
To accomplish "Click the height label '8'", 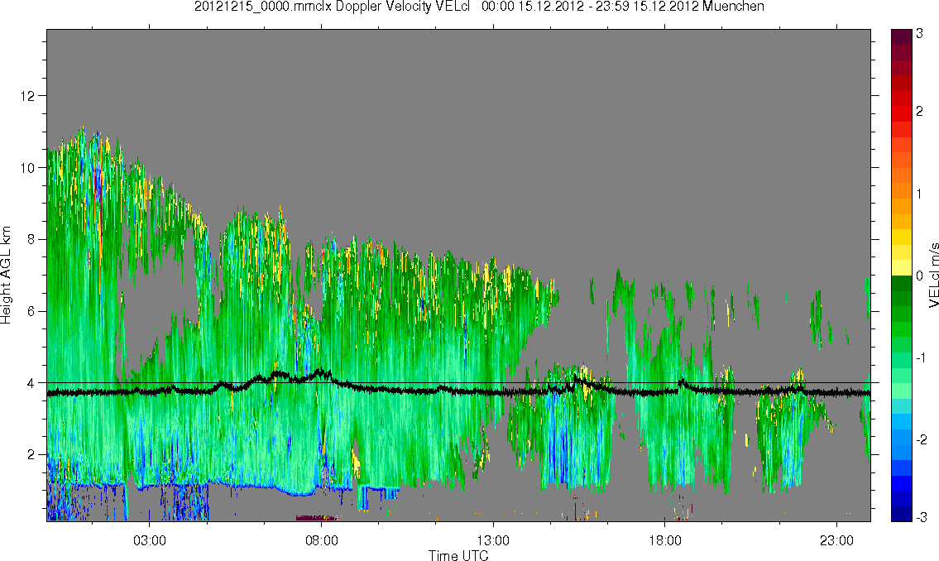I will (x=31, y=239).
